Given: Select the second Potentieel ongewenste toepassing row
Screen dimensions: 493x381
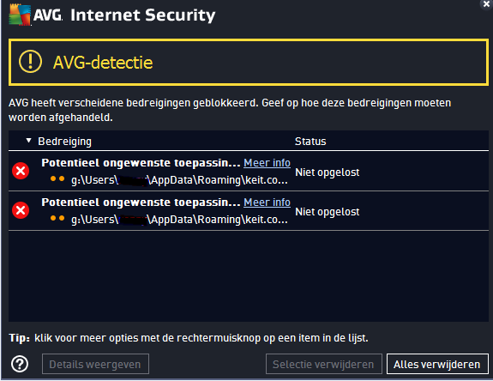Looking at the screenshot, I should tap(249, 211).
